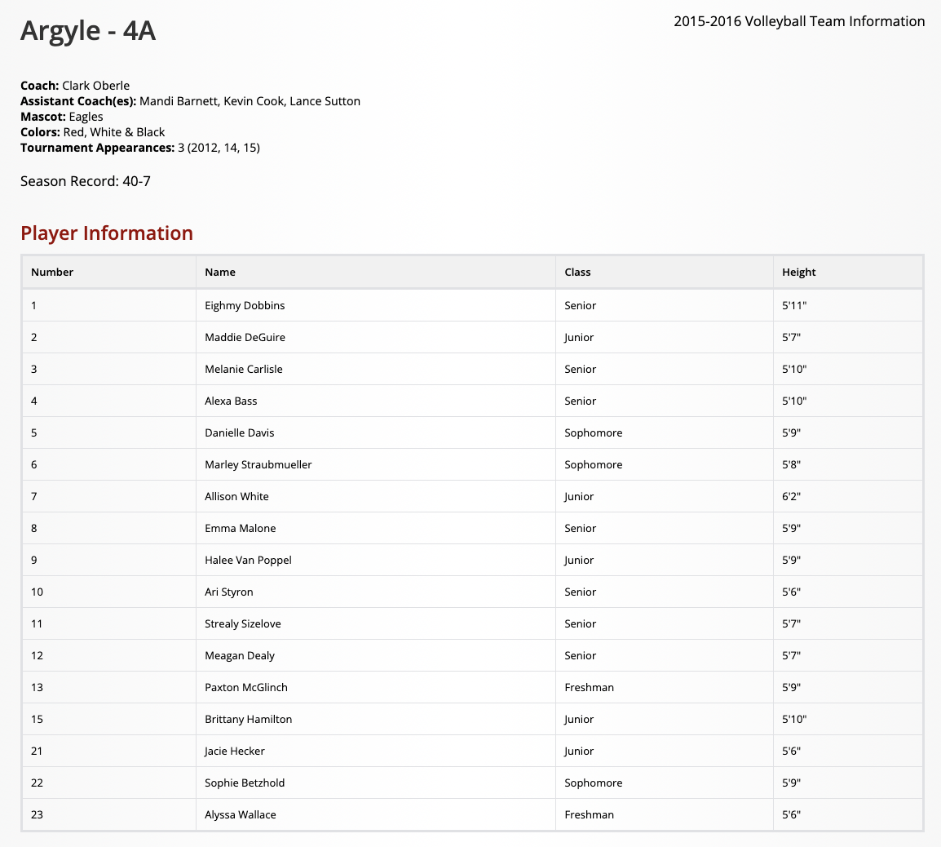Select player name Eighmy Dobbins

[245, 305]
